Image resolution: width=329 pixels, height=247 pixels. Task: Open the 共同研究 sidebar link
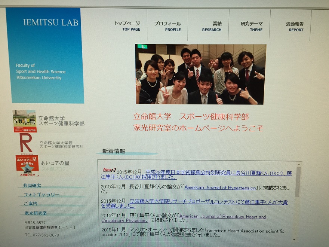point(32,185)
